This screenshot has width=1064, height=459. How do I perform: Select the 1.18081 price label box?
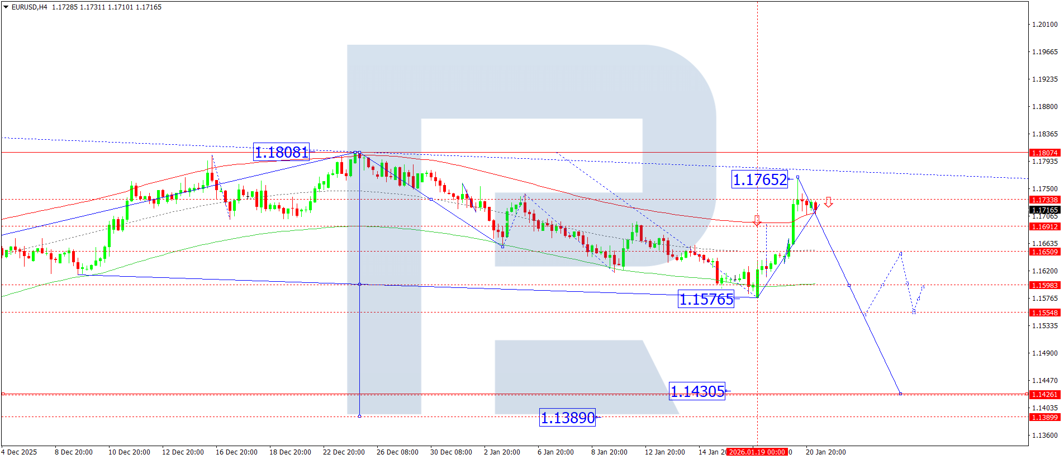[281, 152]
